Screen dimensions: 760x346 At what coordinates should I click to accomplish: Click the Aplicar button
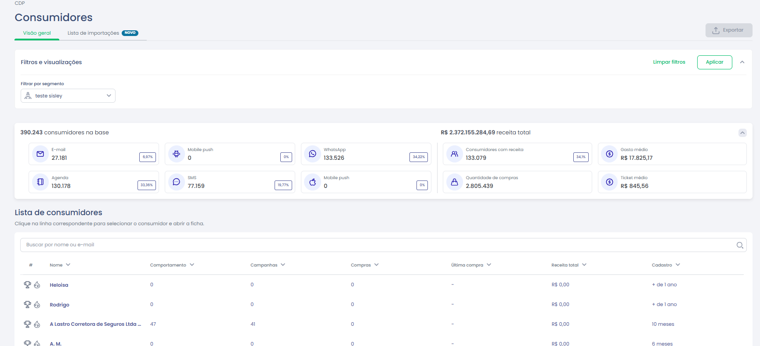click(715, 62)
